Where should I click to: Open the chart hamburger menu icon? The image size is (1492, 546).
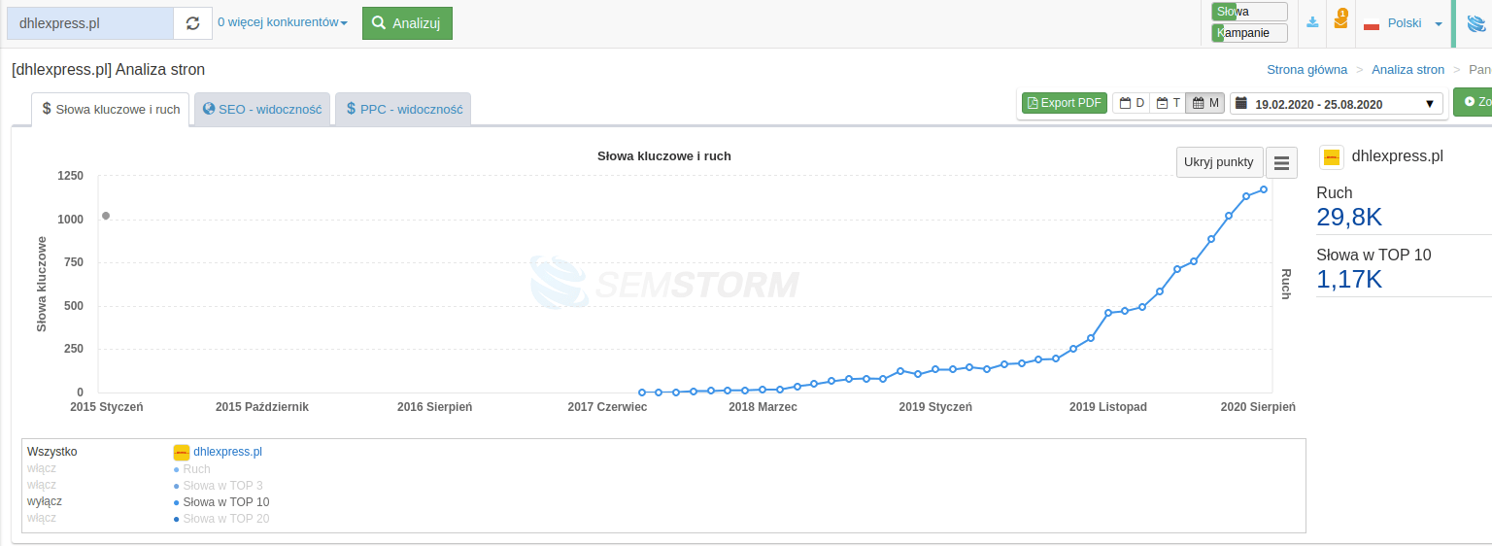(x=1281, y=162)
